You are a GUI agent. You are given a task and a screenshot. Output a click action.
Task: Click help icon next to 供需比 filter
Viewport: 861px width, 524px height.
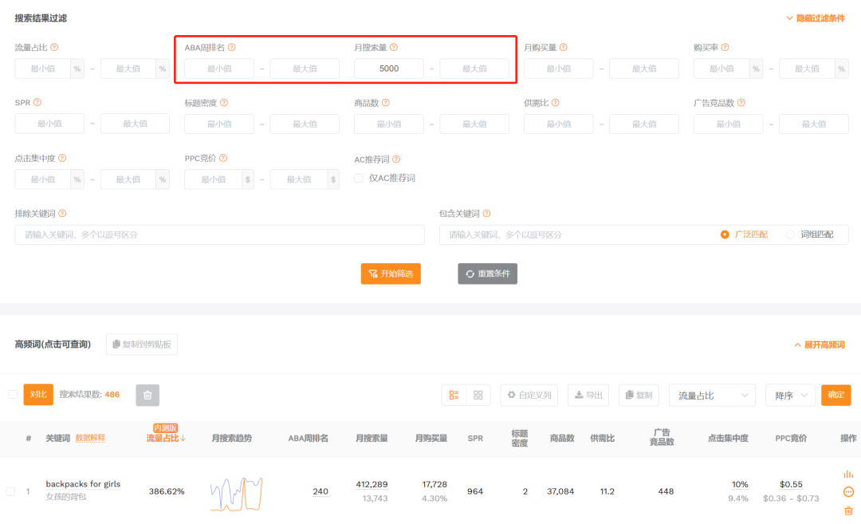tap(555, 103)
